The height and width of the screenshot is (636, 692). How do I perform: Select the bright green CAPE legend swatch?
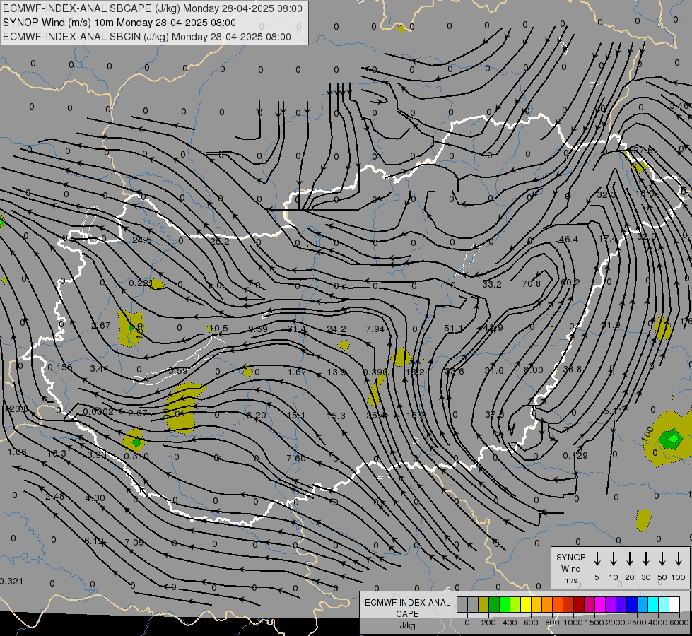505,605
